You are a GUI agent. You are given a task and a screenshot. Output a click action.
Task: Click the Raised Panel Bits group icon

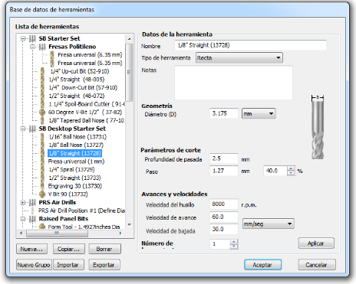32,219
